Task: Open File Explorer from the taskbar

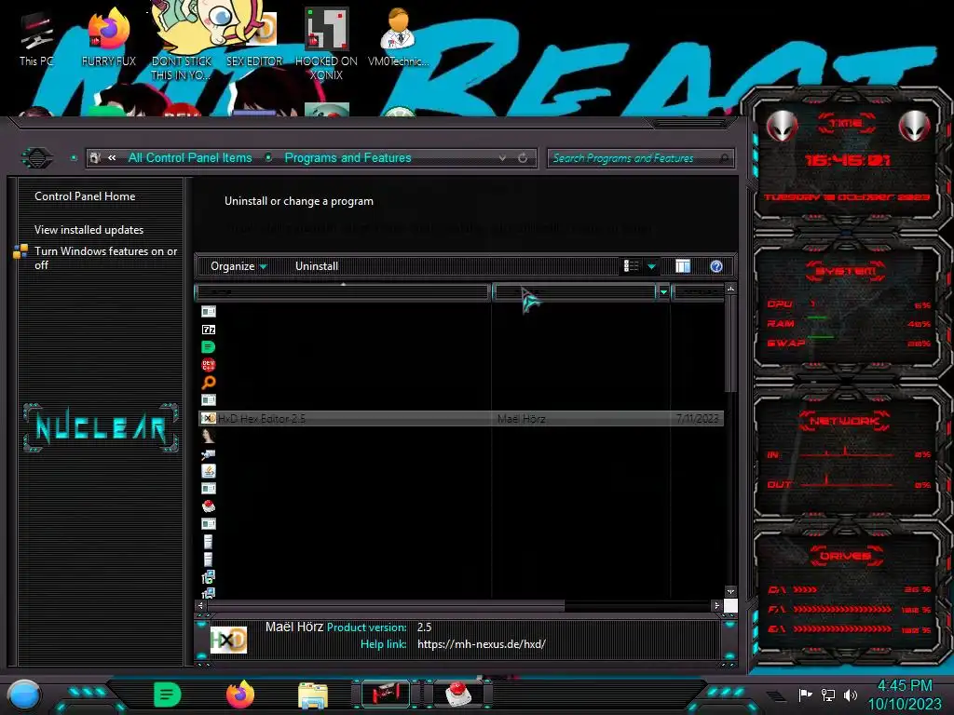Action: click(313, 695)
